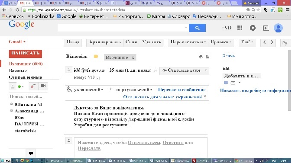The image size is (295, 163).
Task: Change source language украинский dropdown
Action: point(88,90)
